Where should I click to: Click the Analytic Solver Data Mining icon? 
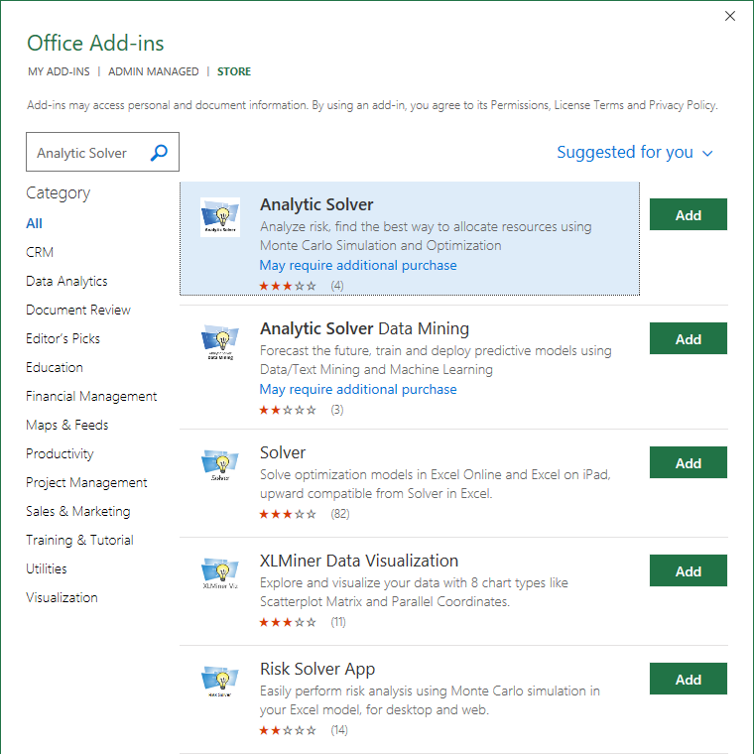click(x=219, y=342)
